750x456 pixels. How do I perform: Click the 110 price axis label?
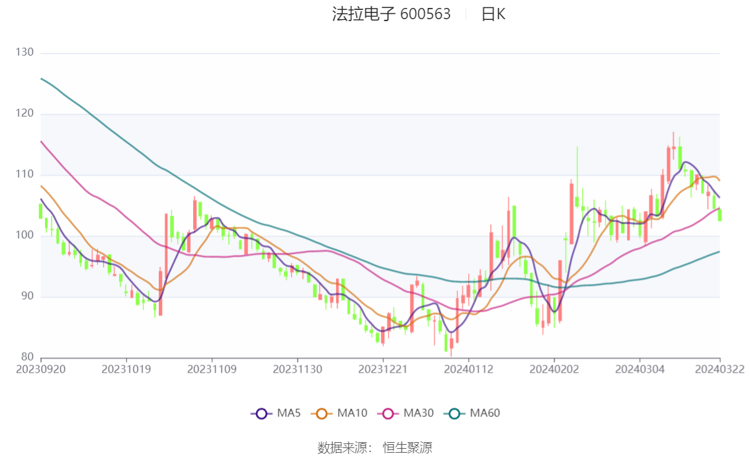tap(24, 174)
